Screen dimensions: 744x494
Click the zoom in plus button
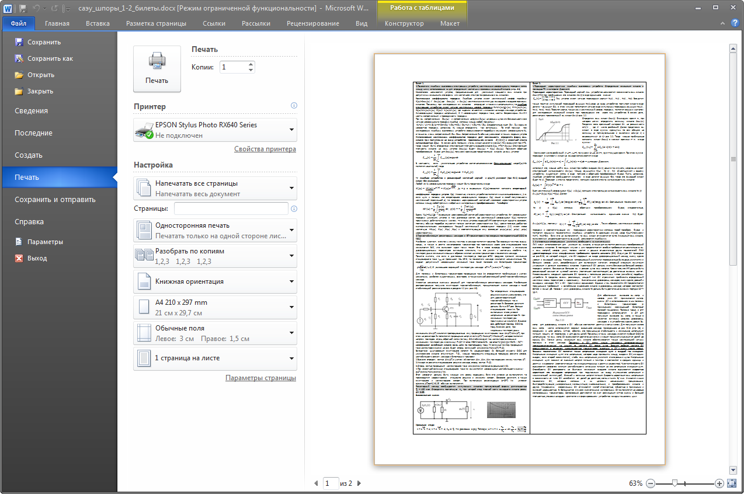point(719,483)
